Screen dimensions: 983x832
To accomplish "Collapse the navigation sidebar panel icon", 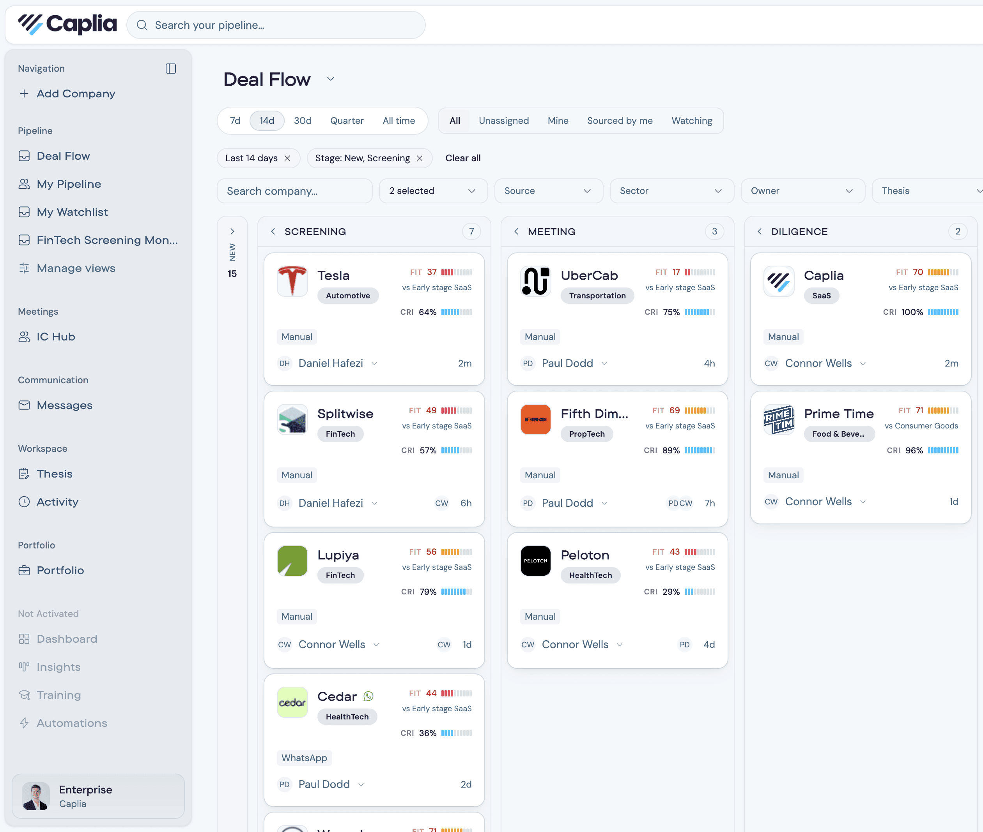I will (x=171, y=69).
